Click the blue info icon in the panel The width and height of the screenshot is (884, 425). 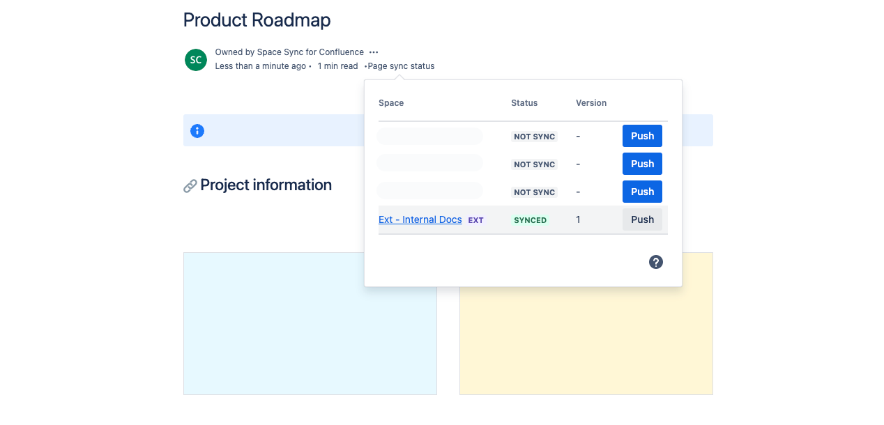pyautogui.click(x=197, y=131)
